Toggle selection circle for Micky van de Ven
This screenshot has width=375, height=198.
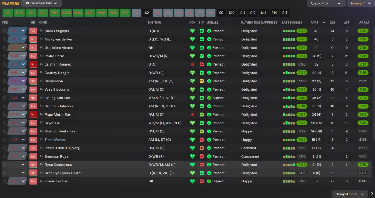4,39
